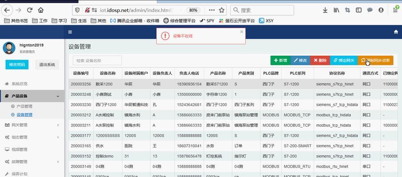Open 产品管理 submenu item
Screen dimensions: 402x177
tap(24, 106)
